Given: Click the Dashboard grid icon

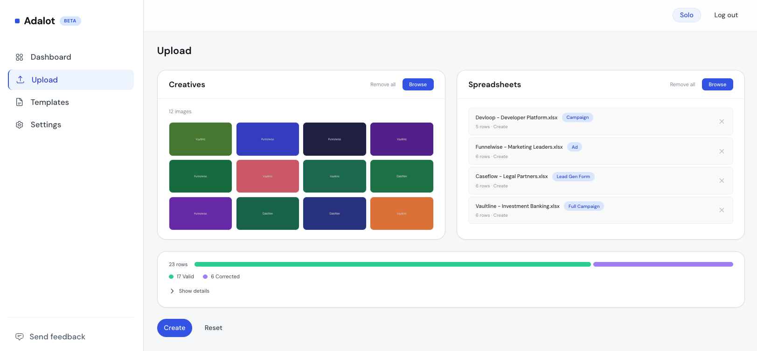Looking at the screenshot, I should [x=20, y=57].
